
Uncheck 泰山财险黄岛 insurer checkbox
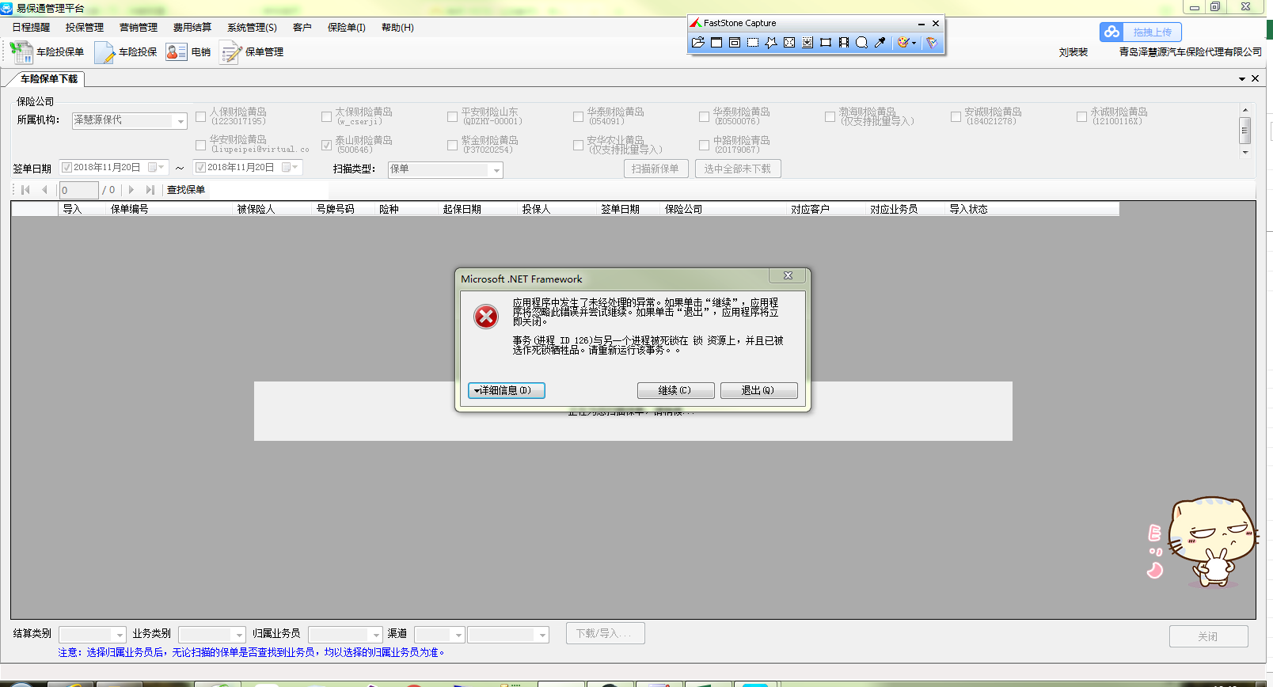pos(326,146)
